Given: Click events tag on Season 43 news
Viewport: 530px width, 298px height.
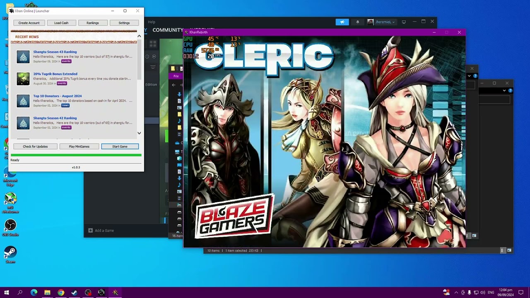Looking at the screenshot, I should (66, 61).
